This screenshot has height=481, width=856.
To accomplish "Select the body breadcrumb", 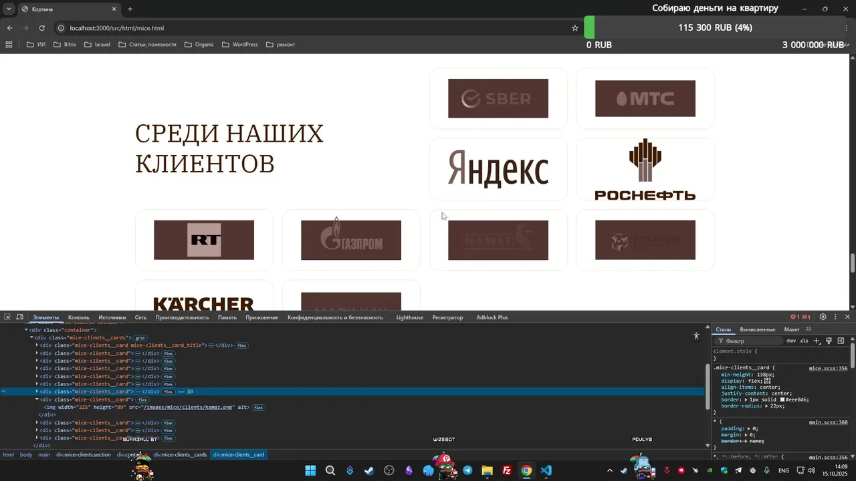I will [26, 455].
